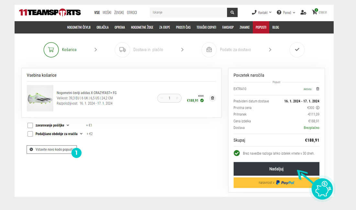Screen dimensions: 356x210
Task: Select the Otroci gender filter
Action: (x=132, y=13)
